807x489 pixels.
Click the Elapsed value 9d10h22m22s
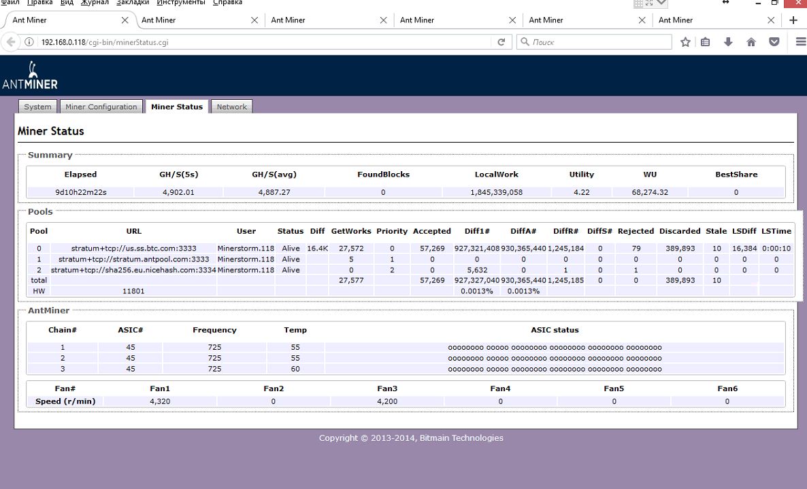[x=81, y=192]
